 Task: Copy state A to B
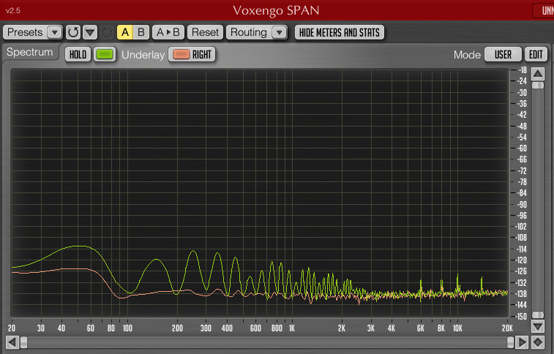168,32
